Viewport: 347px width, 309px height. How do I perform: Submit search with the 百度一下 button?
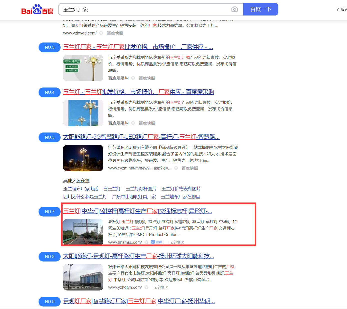[x=261, y=9]
